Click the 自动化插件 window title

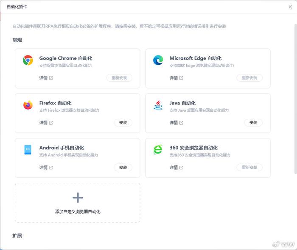(17, 7)
